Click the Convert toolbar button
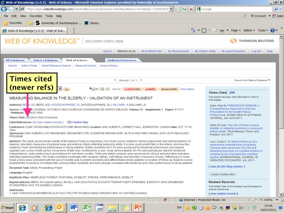This screenshot has width=284, height=213. (x=258, y=16)
